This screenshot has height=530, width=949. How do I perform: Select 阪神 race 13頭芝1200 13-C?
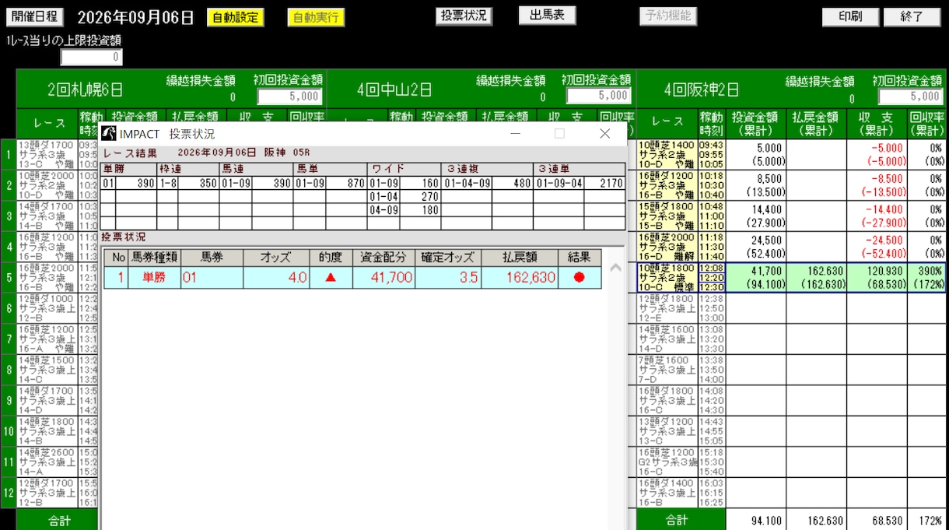pyautogui.click(x=667, y=430)
